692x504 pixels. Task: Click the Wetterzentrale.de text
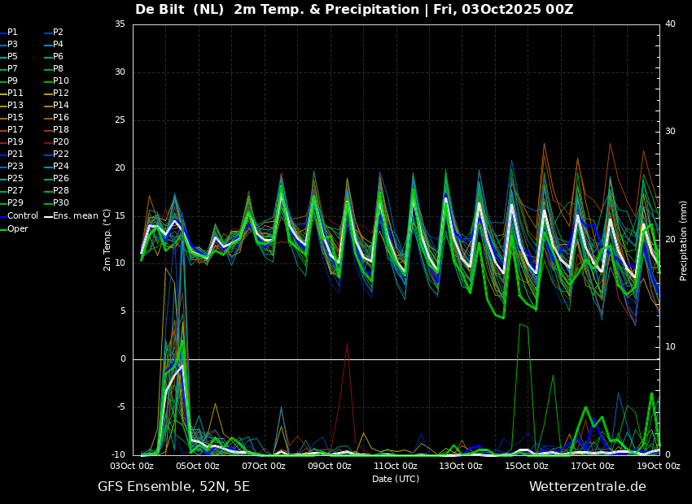(x=587, y=487)
